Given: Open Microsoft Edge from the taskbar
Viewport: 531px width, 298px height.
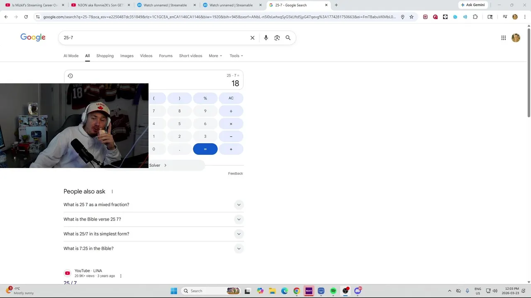Looking at the screenshot, I should [284, 291].
